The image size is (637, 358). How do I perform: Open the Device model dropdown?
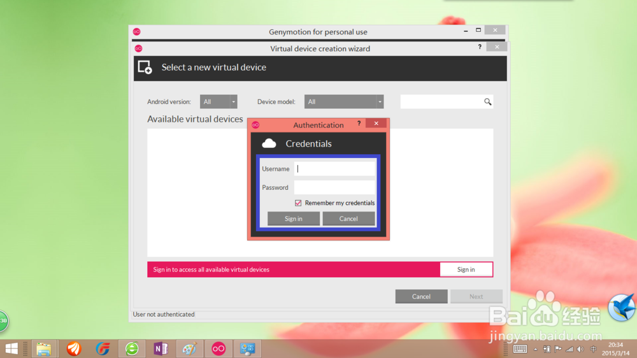tap(344, 101)
